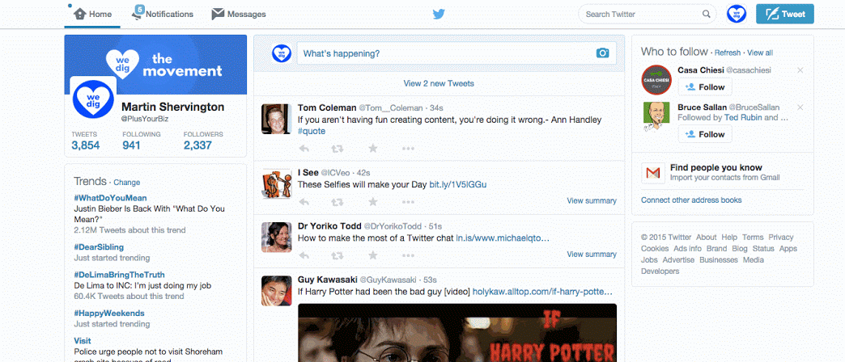Open the Harry Potter video preview image
Screen dimensions: 845x362
click(x=457, y=333)
